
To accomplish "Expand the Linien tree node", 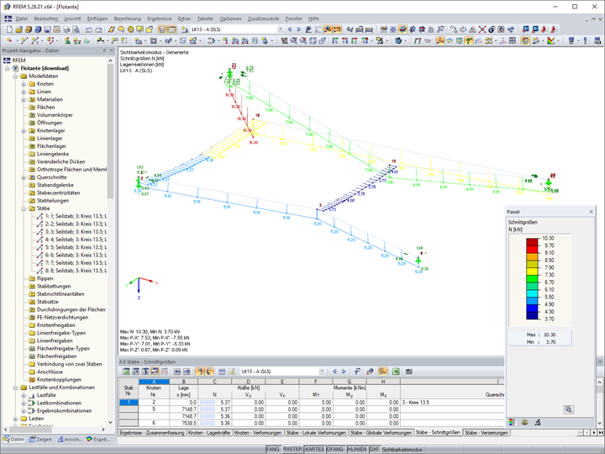I will 24,92.
